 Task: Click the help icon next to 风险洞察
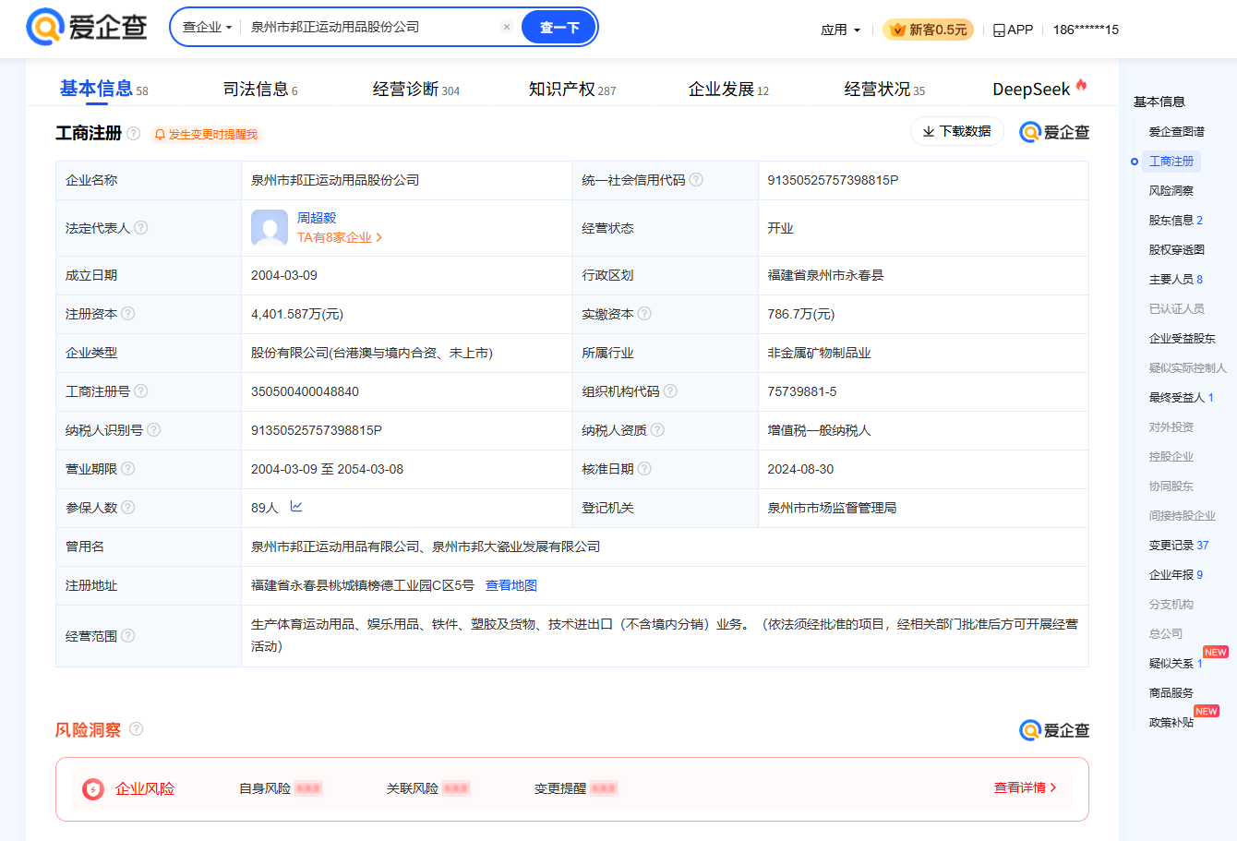tap(137, 729)
